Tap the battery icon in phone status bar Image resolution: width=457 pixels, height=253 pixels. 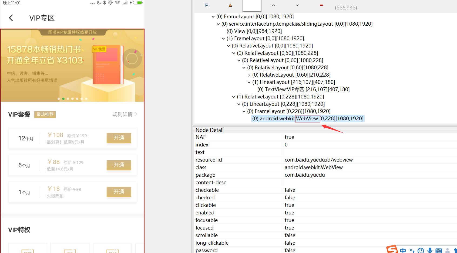138,3
